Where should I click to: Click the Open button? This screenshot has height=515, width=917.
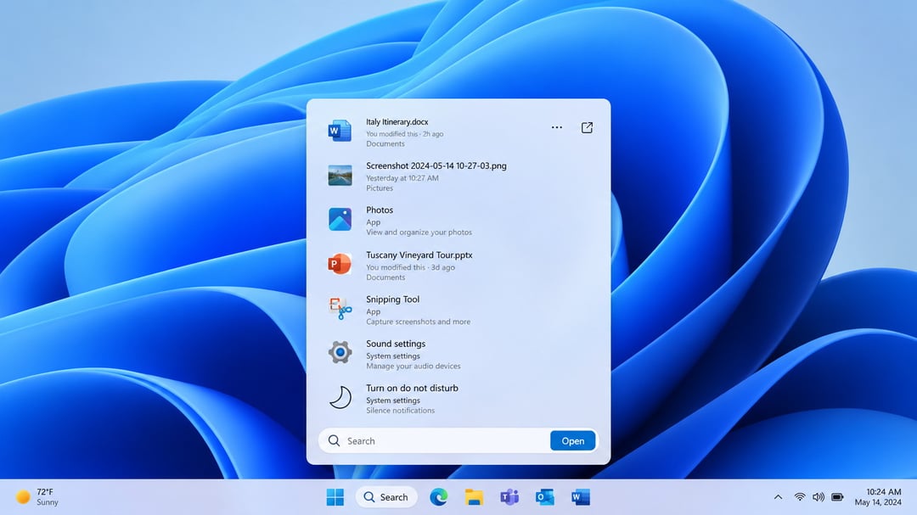pyautogui.click(x=572, y=440)
